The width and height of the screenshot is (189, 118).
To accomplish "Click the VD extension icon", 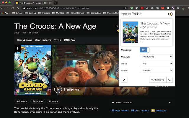I will click(168, 8).
